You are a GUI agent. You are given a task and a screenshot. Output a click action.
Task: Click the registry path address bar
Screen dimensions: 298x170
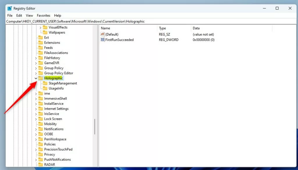[151, 21]
